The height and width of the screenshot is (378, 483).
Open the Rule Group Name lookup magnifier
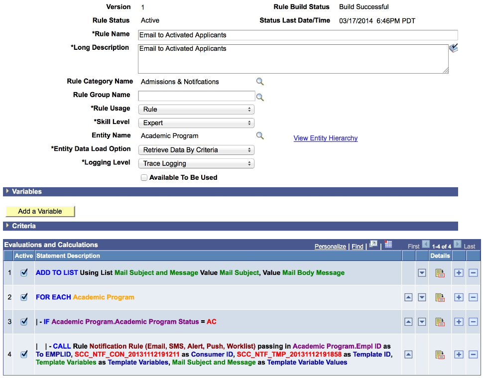click(x=259, y=97)
